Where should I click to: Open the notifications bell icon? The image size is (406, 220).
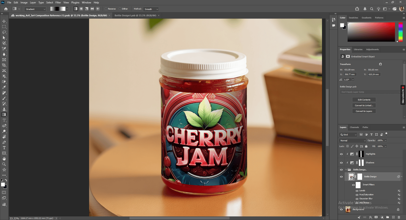365,9
